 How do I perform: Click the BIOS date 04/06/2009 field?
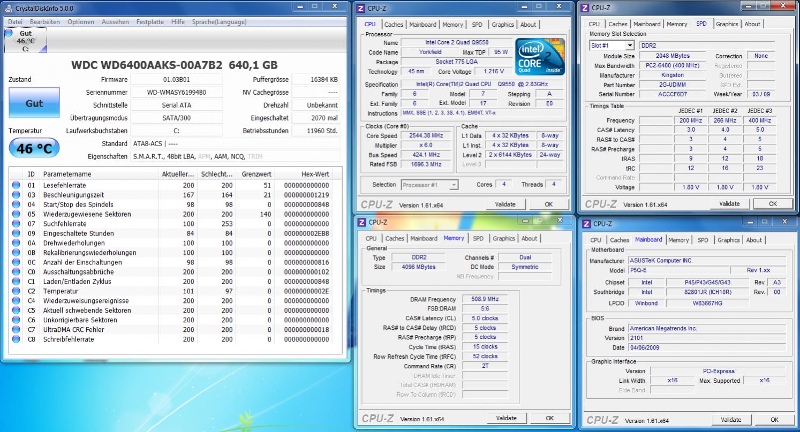(x=708, y=347)
